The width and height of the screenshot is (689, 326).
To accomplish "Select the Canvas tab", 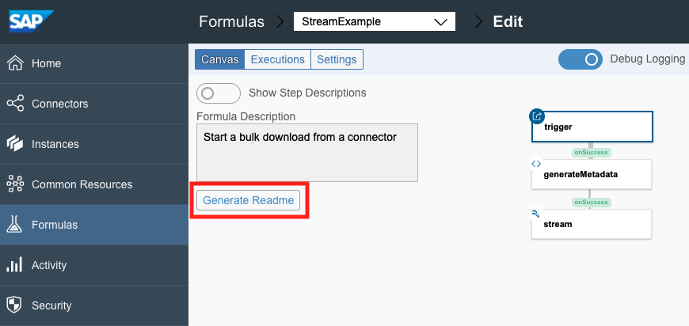I will (219, 59).
